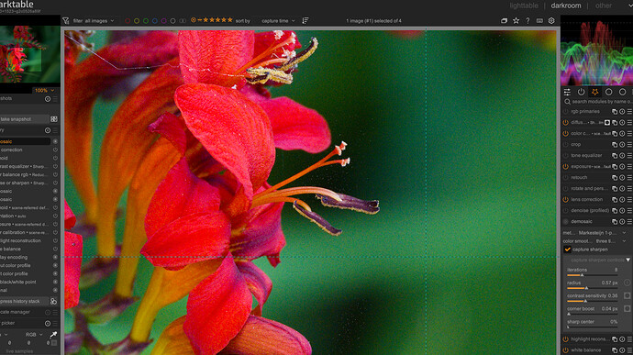
Task: Enable the tone equalizer module
Action: click(566, 156)
